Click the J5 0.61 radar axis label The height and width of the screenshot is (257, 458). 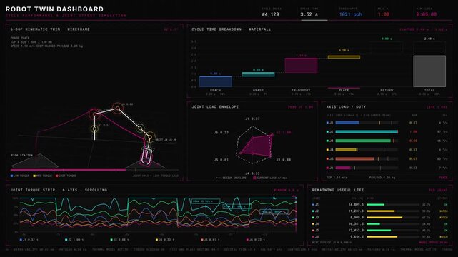tap(221, 160)
